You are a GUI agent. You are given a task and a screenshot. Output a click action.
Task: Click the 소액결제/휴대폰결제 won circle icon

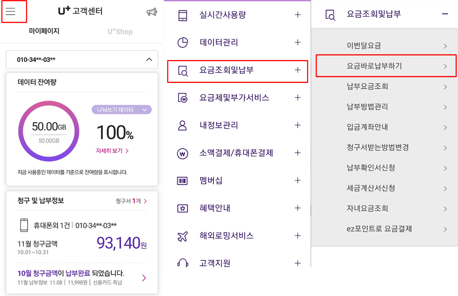183,153
